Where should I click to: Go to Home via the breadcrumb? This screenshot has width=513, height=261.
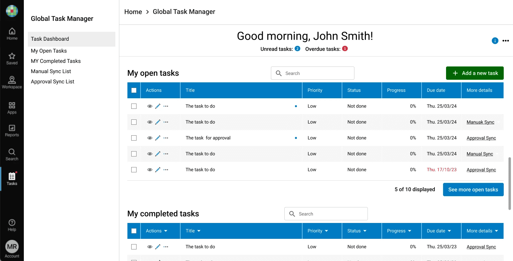pyautogui.click(x=133, y=12)
